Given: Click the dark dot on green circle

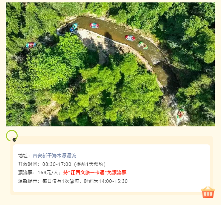Looking at the screenshot, I should 15,140.
